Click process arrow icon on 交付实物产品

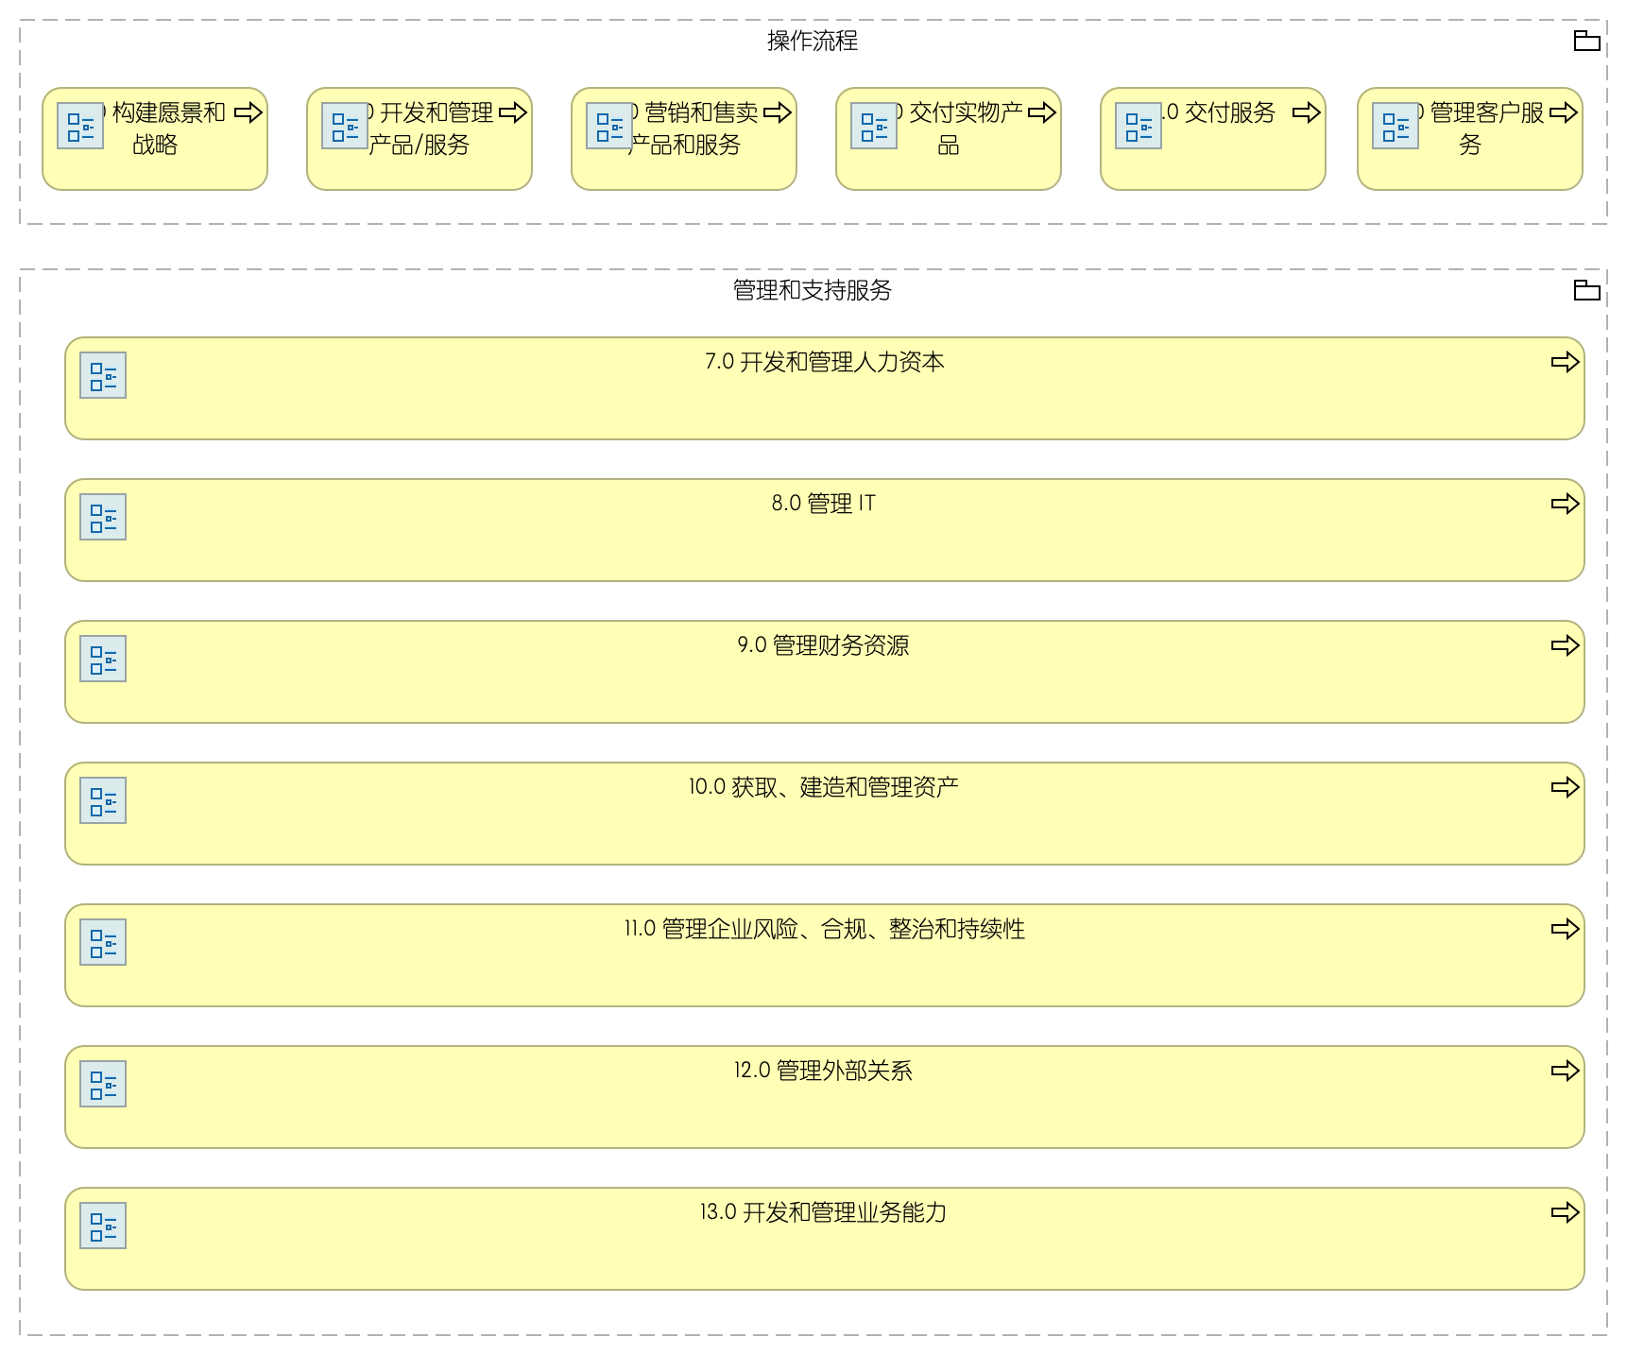(x=1042, y=112)
